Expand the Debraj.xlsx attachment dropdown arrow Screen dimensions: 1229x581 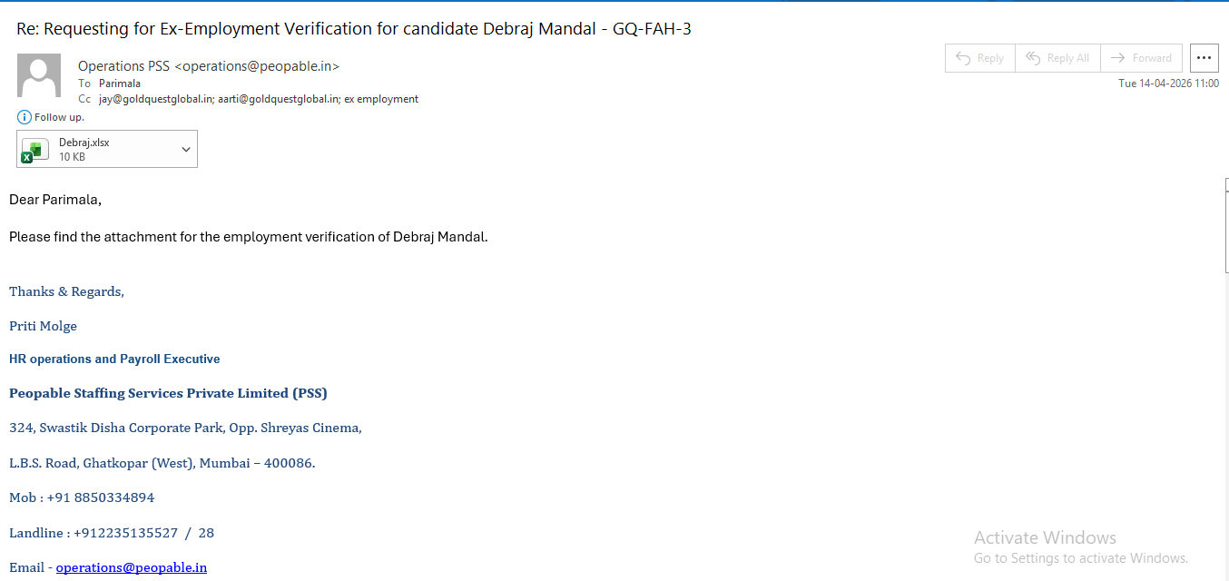click(186, 150)
